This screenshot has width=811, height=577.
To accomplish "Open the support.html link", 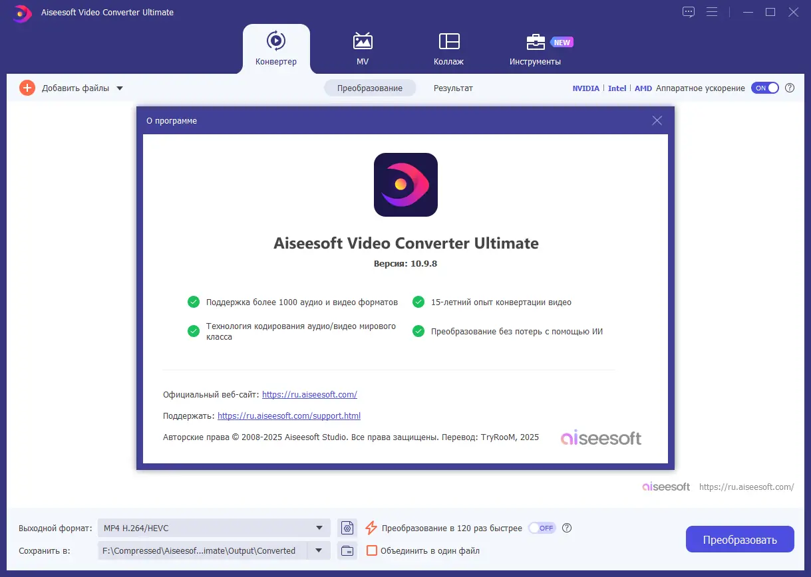I will point(289,415).
